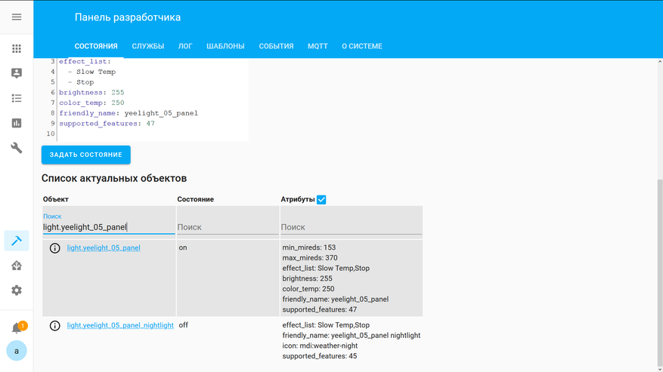The height and width of the screenshot is (372, 663).
Task: Open the History chart icon in sidebar
Action: (x=17, y=123)
